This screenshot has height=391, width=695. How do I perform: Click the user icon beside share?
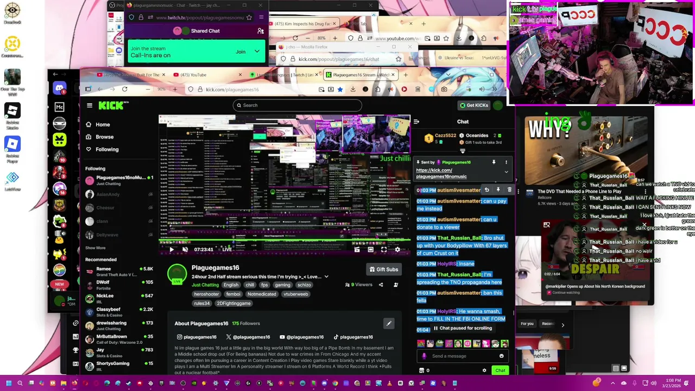click(396, 285)
